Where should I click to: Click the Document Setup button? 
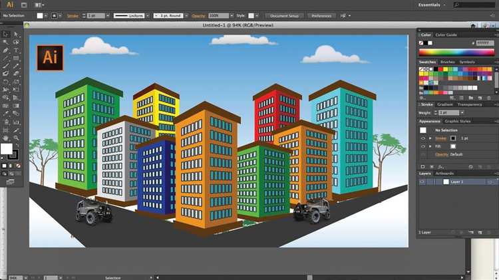click(x=284, y=15)
